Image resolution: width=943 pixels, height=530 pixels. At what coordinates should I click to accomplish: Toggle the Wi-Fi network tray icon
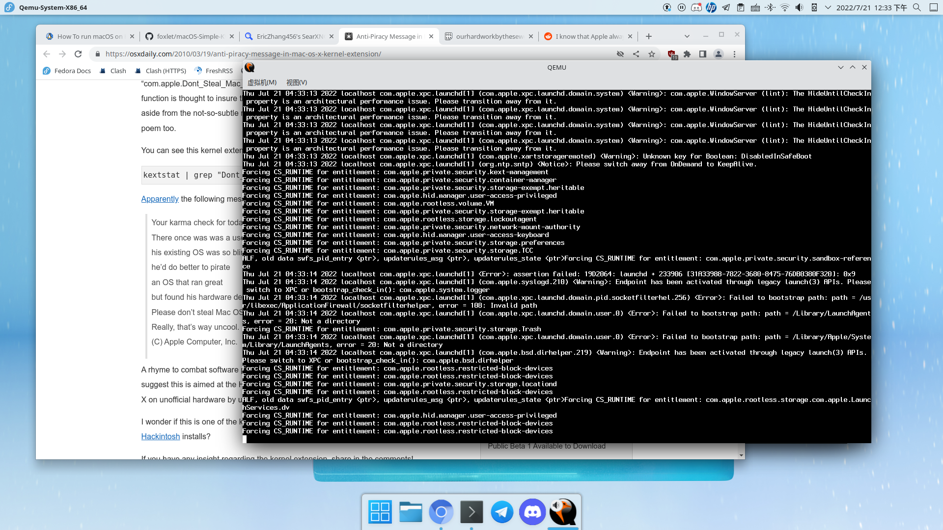point(785,7)
